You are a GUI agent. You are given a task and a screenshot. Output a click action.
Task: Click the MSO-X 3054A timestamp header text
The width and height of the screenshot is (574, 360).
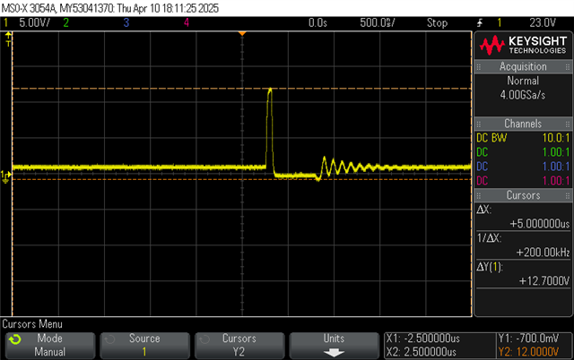pyautogui.click(x=109, y=8)
